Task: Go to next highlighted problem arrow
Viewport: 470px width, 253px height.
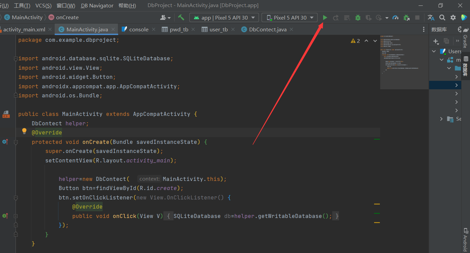Action: tap(375, 41)
